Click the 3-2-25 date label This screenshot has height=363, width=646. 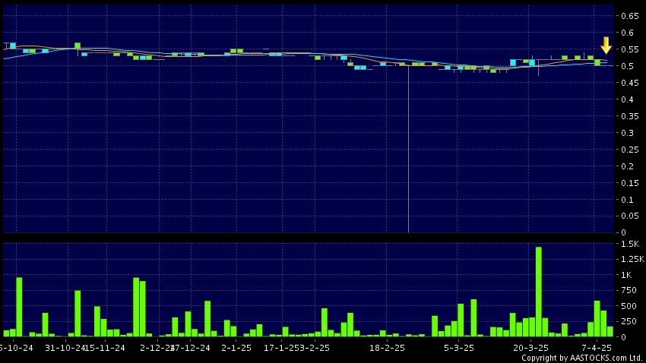(315, 348)
